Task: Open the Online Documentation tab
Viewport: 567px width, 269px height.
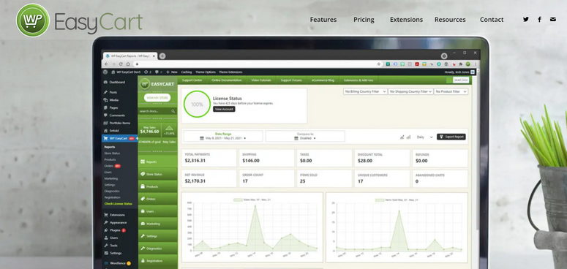Action: [227, 80]
